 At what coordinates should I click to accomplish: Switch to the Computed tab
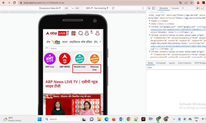[161, 63]
